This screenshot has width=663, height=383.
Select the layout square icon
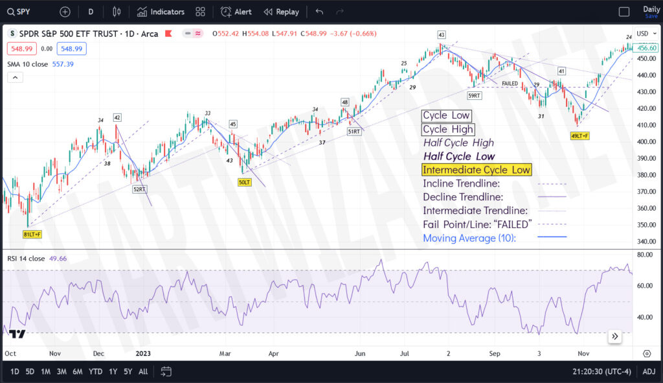coord(624,12)
